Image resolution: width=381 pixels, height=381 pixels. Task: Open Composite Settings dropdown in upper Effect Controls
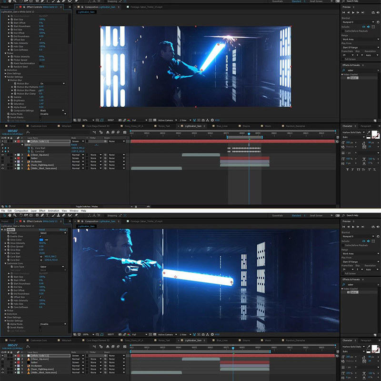(52, 110)
